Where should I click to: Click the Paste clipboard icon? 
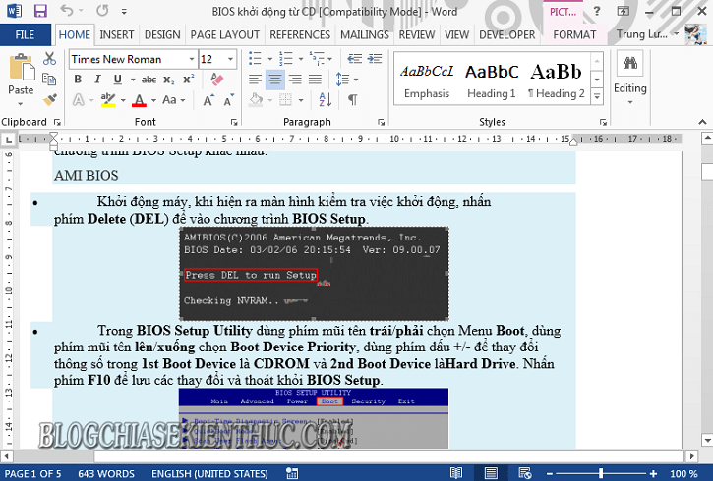coord(22,67)
